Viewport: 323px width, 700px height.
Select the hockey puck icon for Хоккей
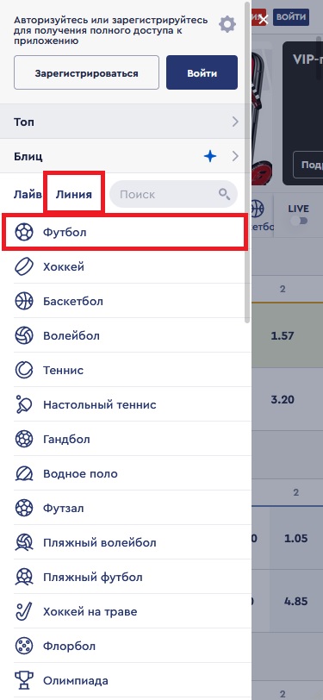[24, 267]
